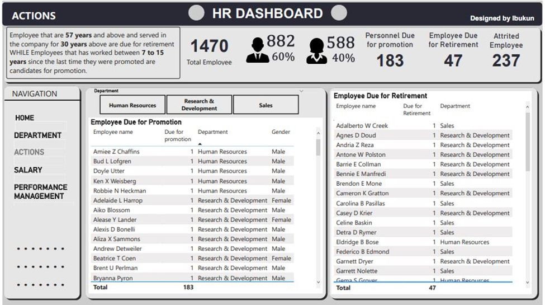This screenshot has height=305, width=545.
Task: Select row Alexis D Bonelli
Action: pos(192,229)
